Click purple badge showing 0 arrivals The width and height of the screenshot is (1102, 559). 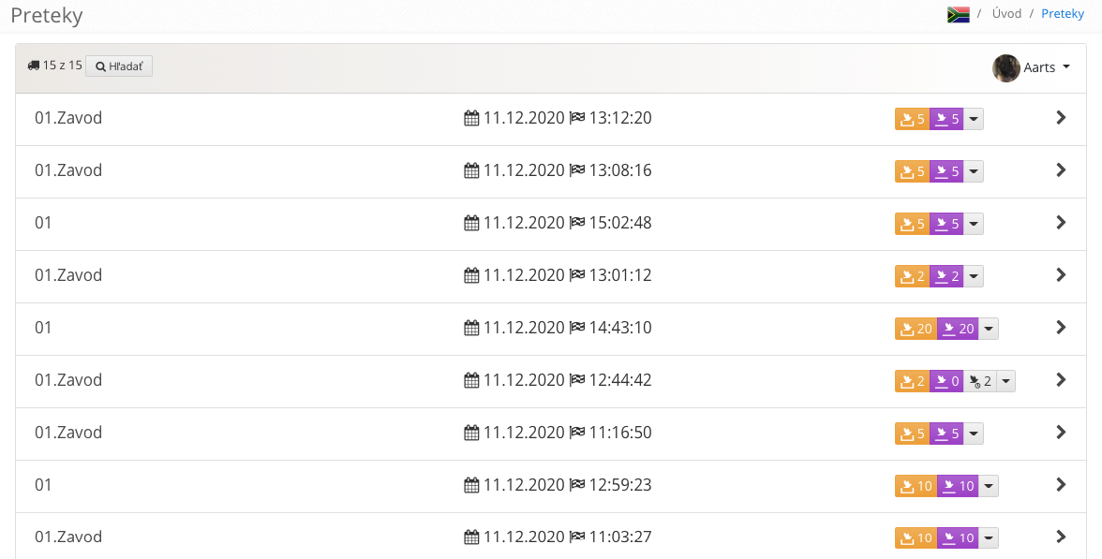tap(946, 381)
